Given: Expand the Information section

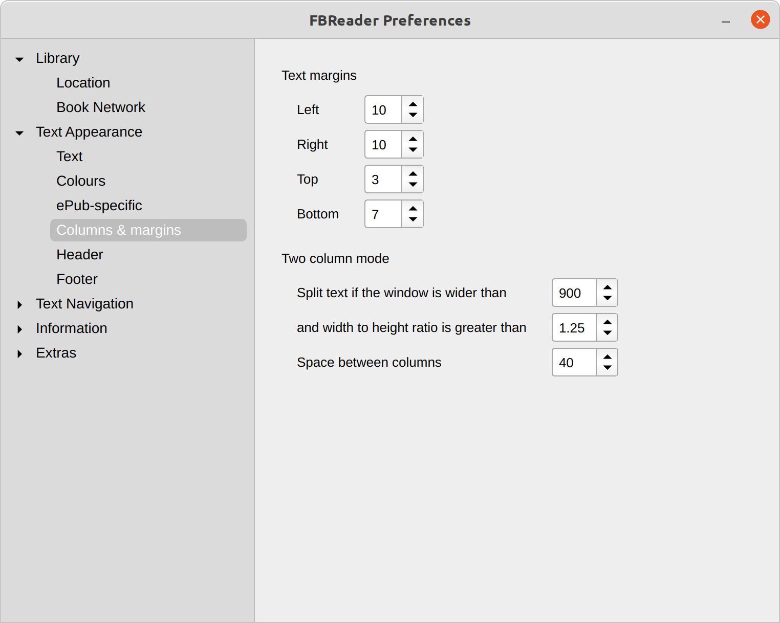Looking at the screenshot, I should click(19, 329).
